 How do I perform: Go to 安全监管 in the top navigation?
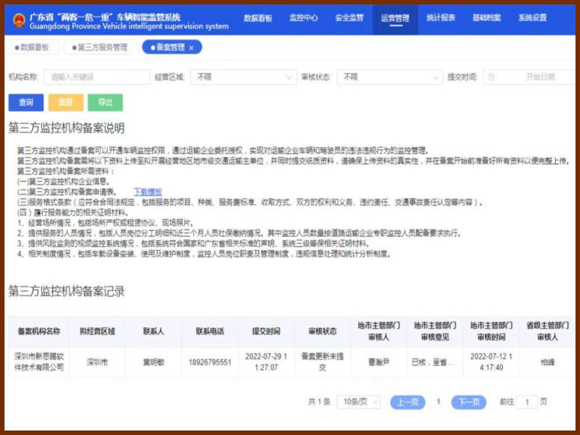click(349, 18)
